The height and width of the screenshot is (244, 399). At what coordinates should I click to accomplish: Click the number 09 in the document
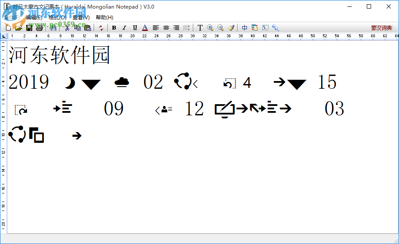pos(114,108)
